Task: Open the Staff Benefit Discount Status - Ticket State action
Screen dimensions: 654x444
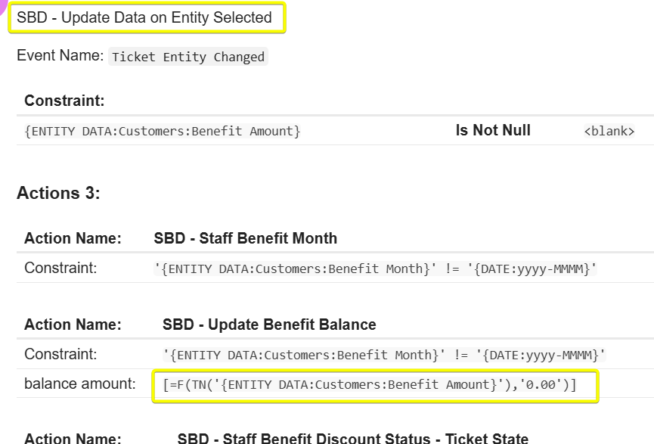Action: tap(353, 438)
